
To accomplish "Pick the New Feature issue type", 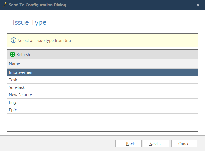I will pos(20,95).
